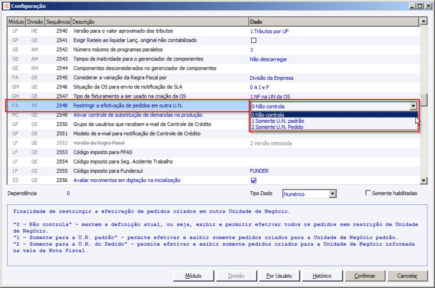Click value 1 NF na UN da OS
This screenshot has width=435, height=288.
click(x=270, y=97)
